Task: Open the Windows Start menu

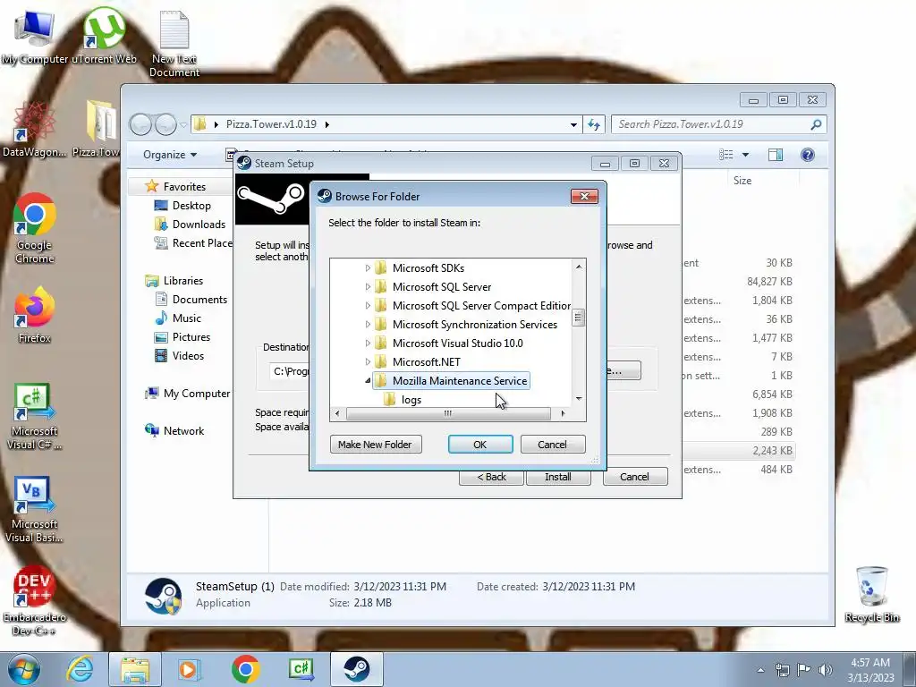Action: (24, 669)
